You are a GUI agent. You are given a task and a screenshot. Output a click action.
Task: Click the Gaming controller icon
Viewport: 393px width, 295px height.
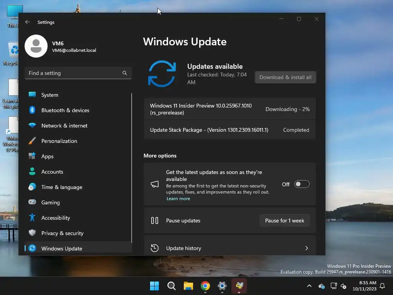tap(32, 202)
